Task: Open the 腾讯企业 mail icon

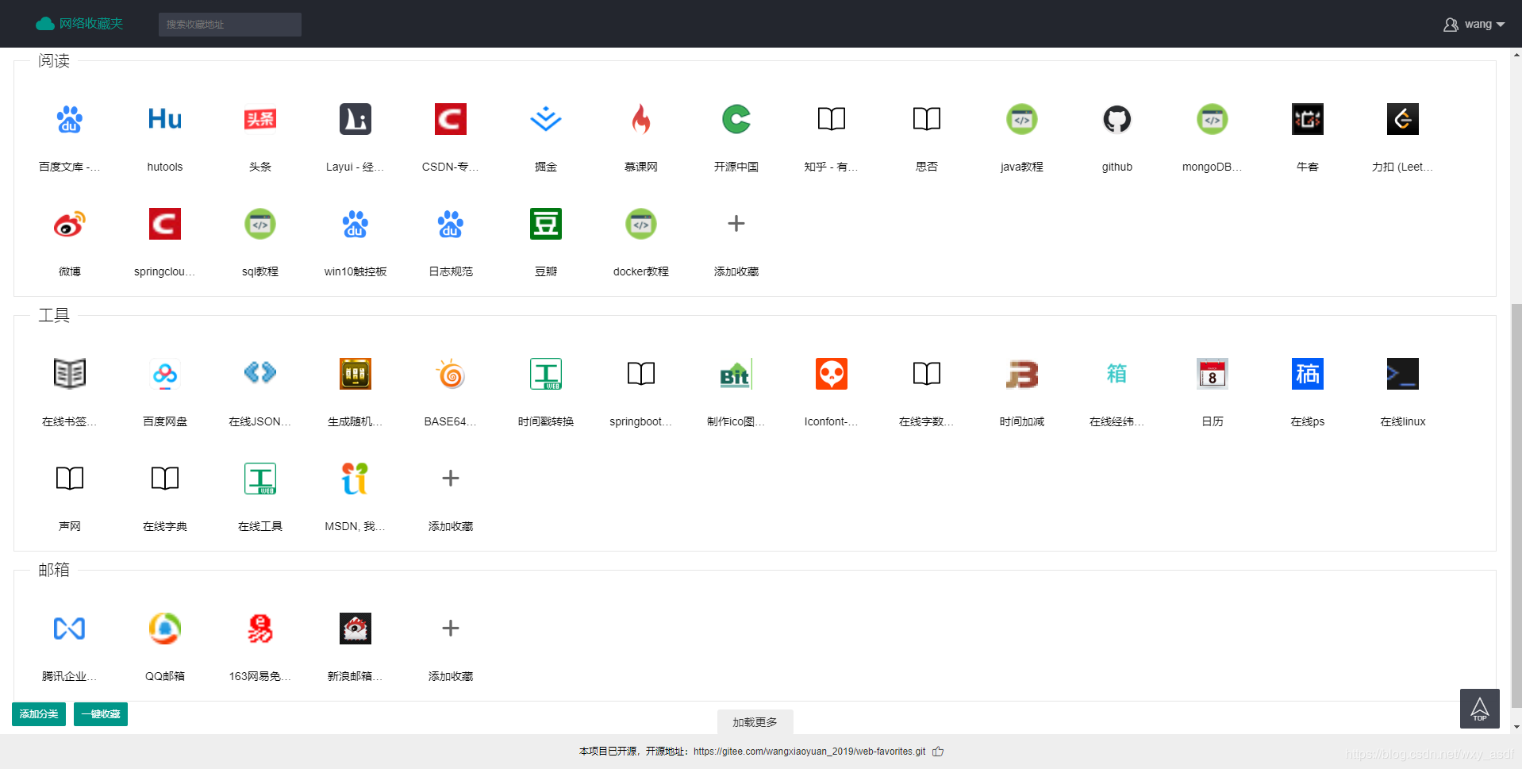Action: point(70,629)
